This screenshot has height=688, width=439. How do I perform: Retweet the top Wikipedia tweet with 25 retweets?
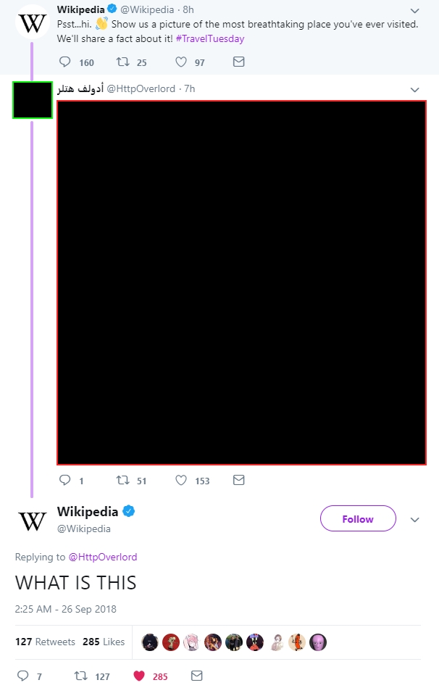click(x=123, y=62)
